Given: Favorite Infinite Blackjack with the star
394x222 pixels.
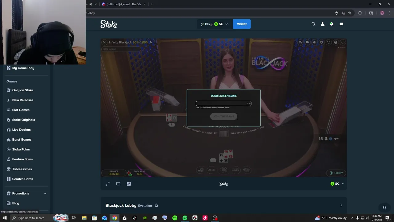Looking at the screenshot, I should point(151,42).
